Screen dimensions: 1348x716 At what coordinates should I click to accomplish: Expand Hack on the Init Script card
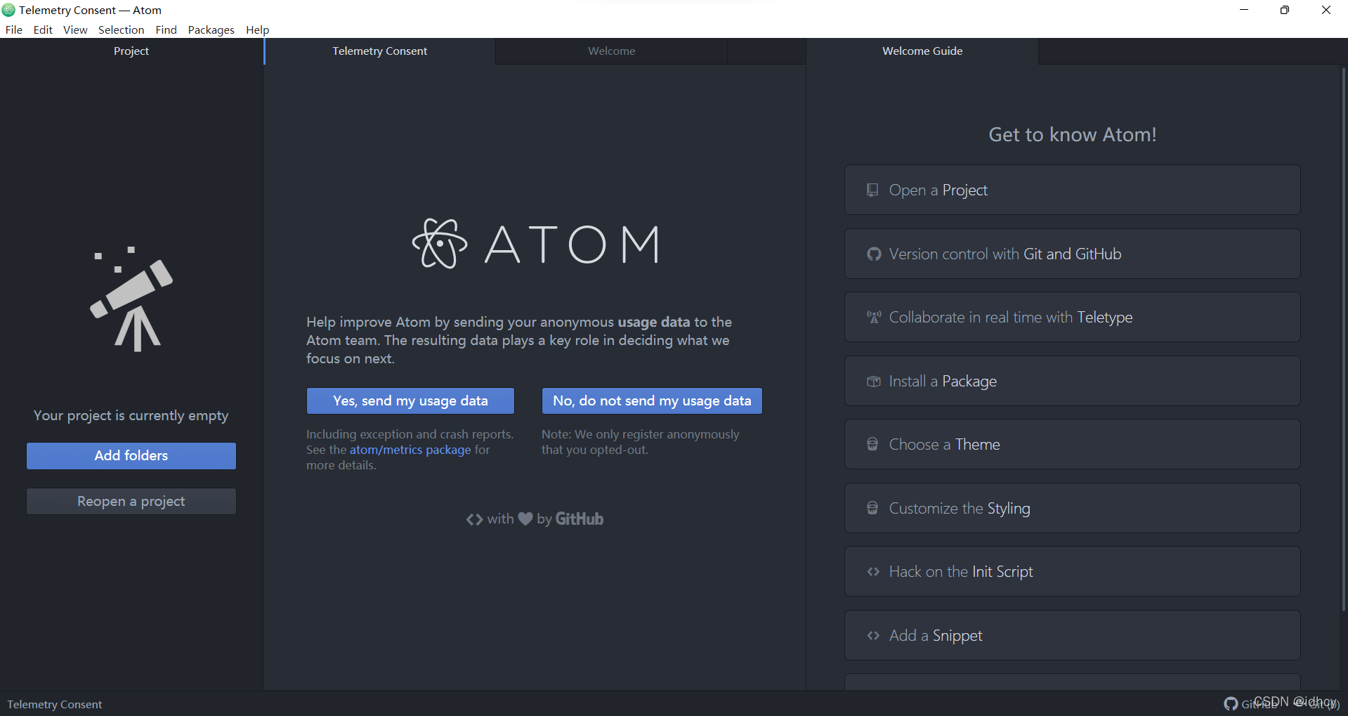click(1072, 571)
